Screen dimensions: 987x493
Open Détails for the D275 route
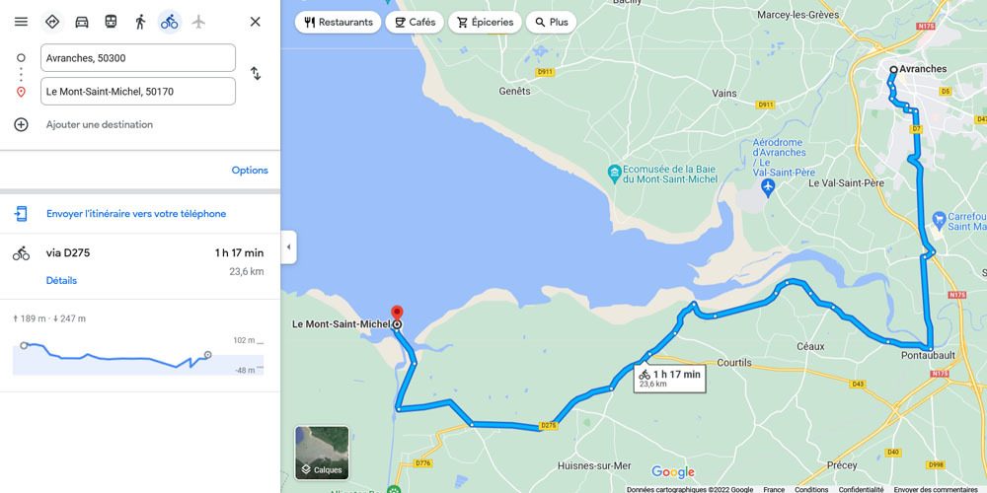pos(61,280)
